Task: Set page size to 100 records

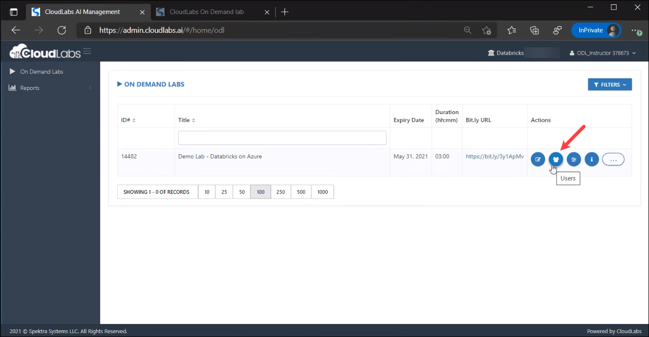Action: 260,192
